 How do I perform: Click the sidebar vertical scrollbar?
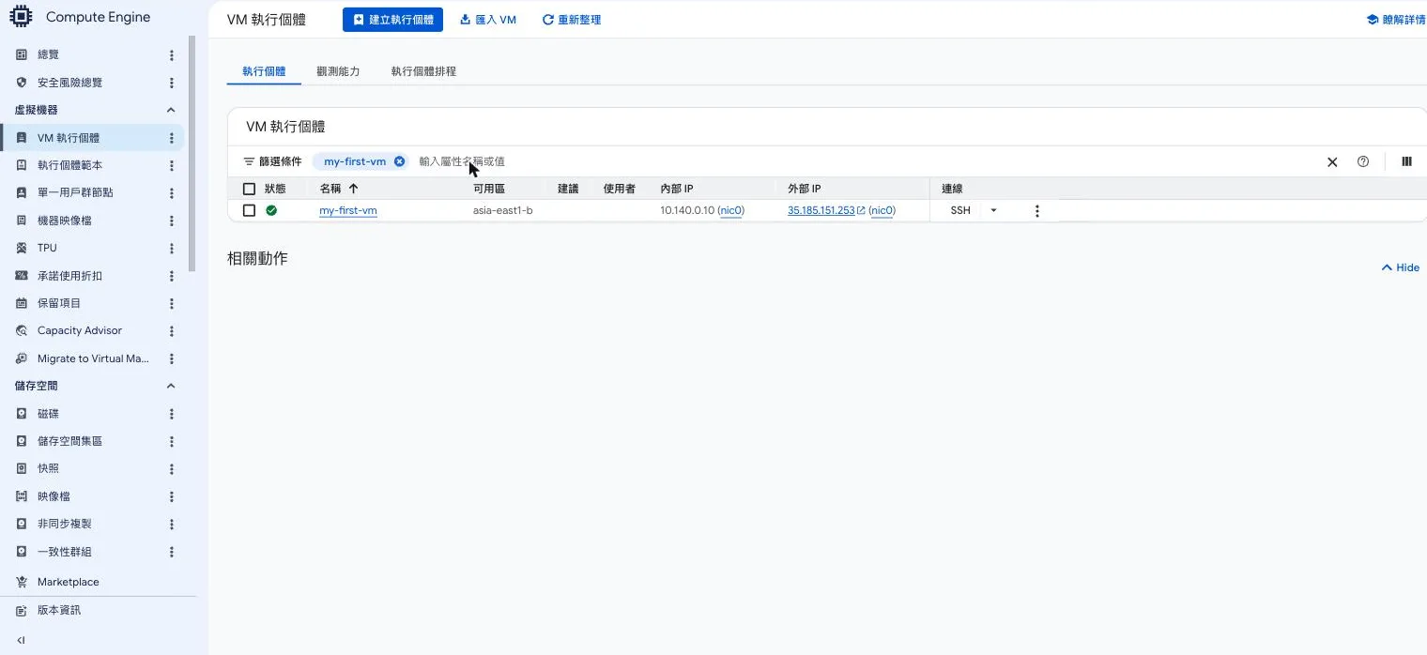[x=192, y=155]
